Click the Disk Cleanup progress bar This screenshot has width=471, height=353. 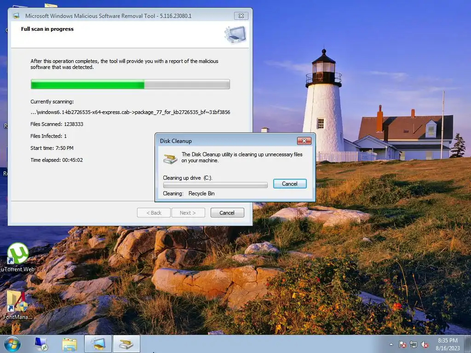coord(215,185)
